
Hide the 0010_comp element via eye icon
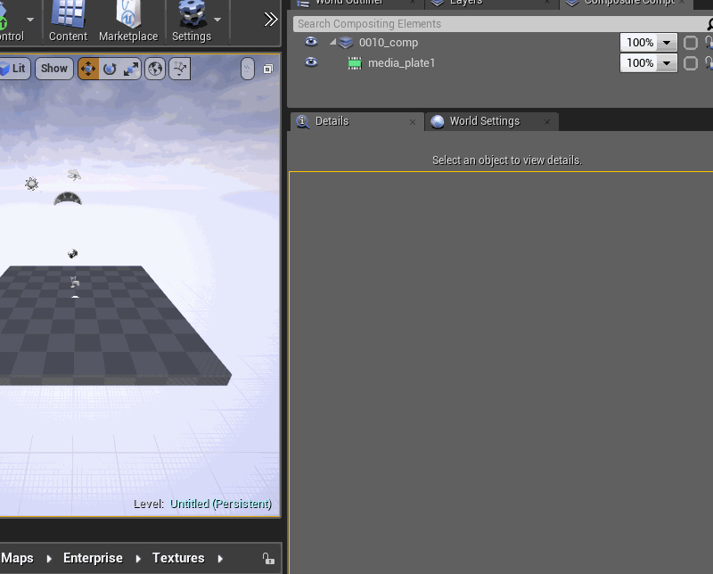click(311, 42)
